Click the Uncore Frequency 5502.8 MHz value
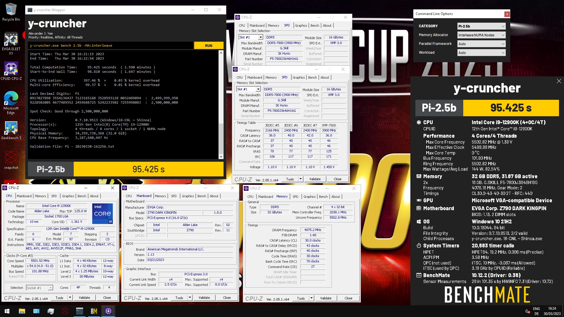 pos(338,218)
